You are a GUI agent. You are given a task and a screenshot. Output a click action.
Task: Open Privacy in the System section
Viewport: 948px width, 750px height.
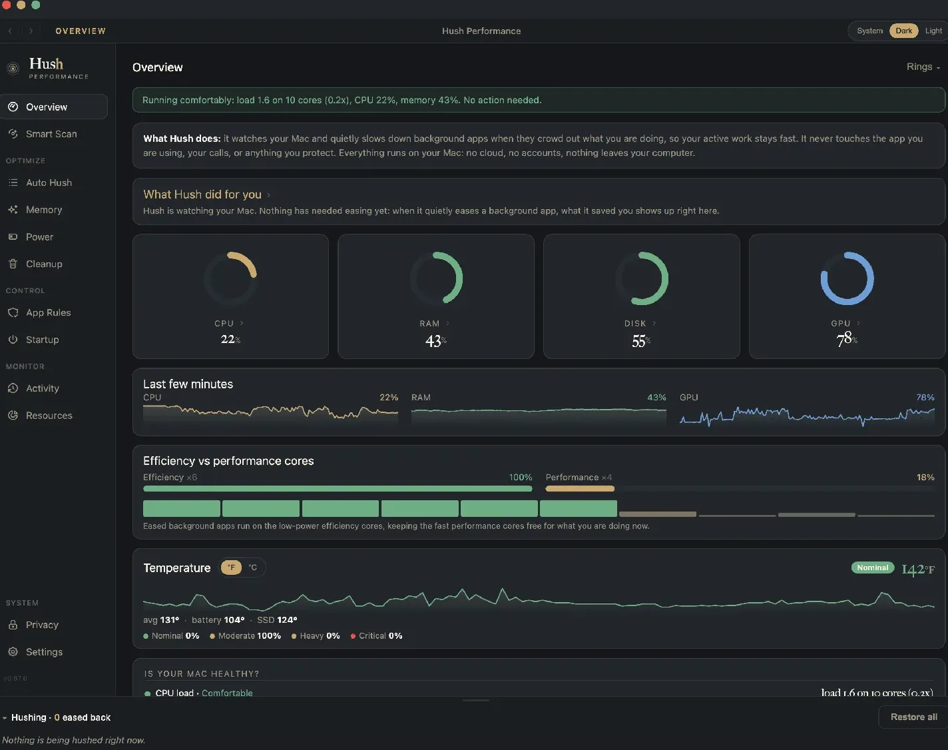(x=54, y=625)
